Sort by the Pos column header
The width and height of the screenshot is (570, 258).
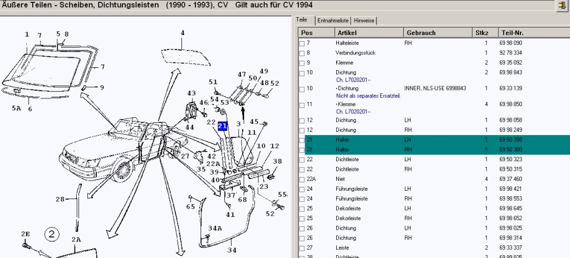tap(317, 33)
